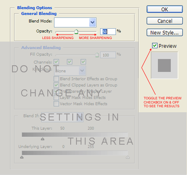
Task: Click the Cancel button
Action: tap(165, 21)
